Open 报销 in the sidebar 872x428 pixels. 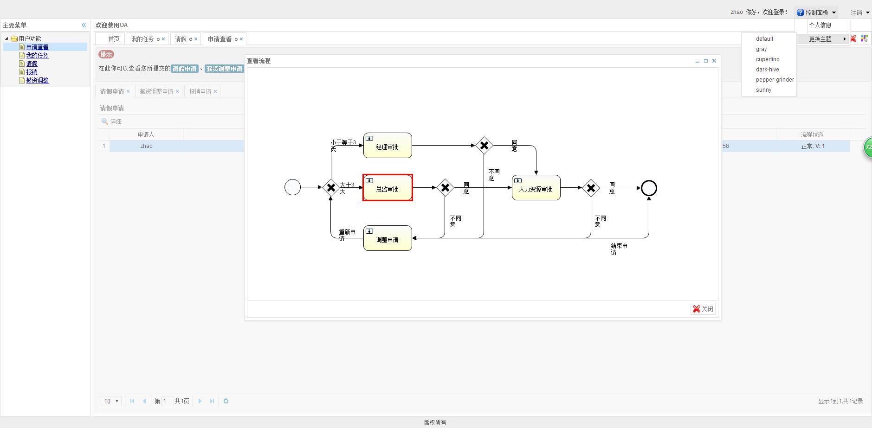(32, 72)
